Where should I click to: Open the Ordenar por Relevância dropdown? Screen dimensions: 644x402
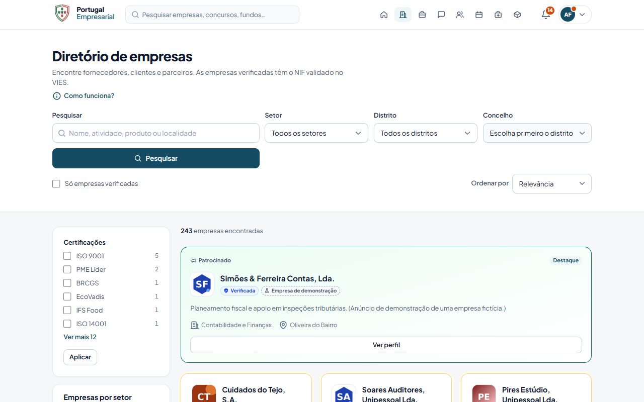coord(552,184)
